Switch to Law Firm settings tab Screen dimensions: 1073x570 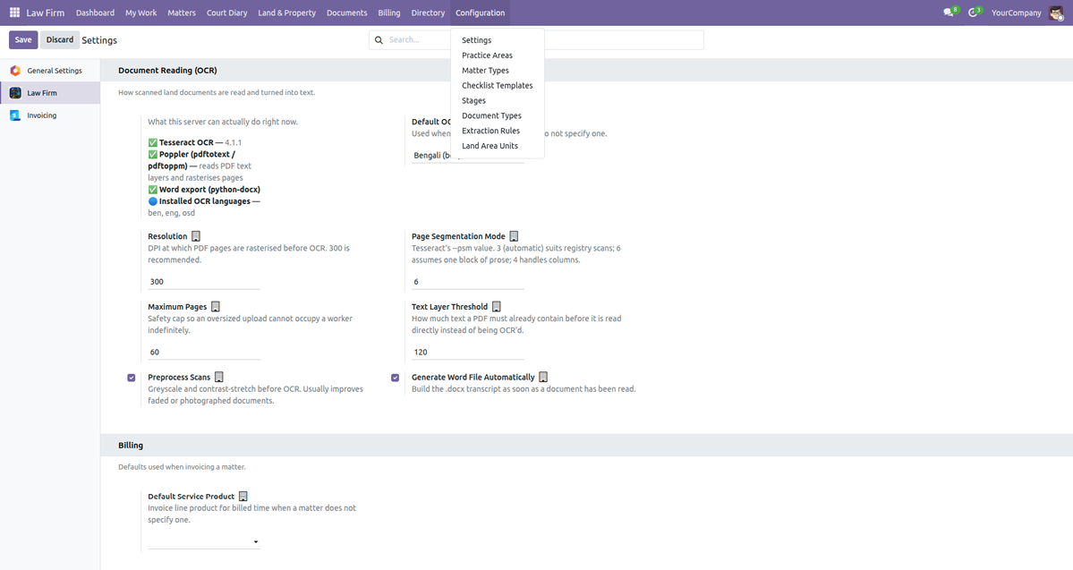click(x=50, y=93)
